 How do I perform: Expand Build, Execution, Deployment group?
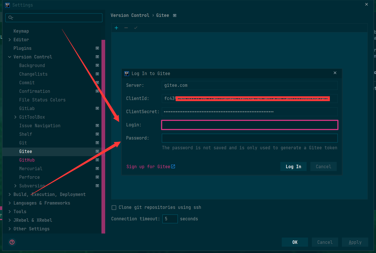pos(10,194)
